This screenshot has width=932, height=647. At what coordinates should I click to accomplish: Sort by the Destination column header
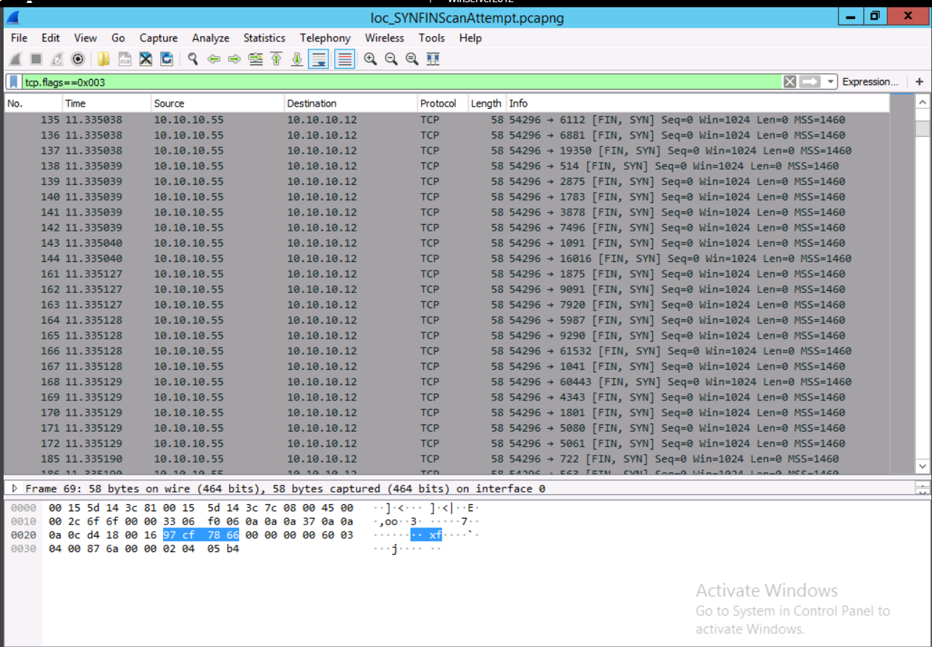[x=351, y=103]
